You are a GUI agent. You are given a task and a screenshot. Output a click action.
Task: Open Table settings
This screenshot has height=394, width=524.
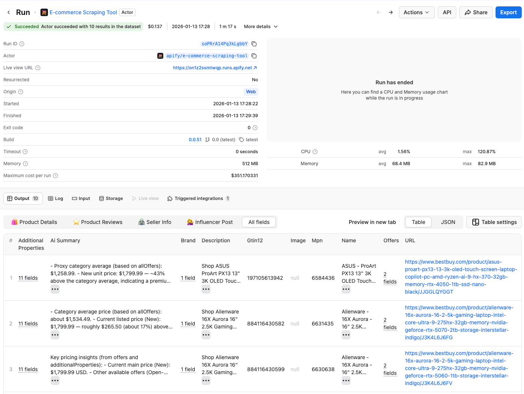494,222
